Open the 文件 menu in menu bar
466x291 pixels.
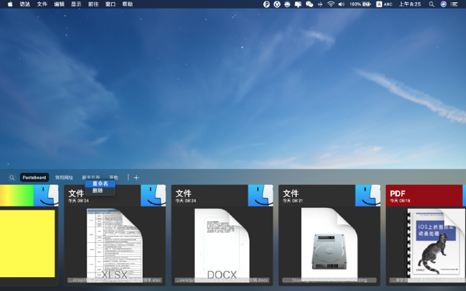coord(42,4)
